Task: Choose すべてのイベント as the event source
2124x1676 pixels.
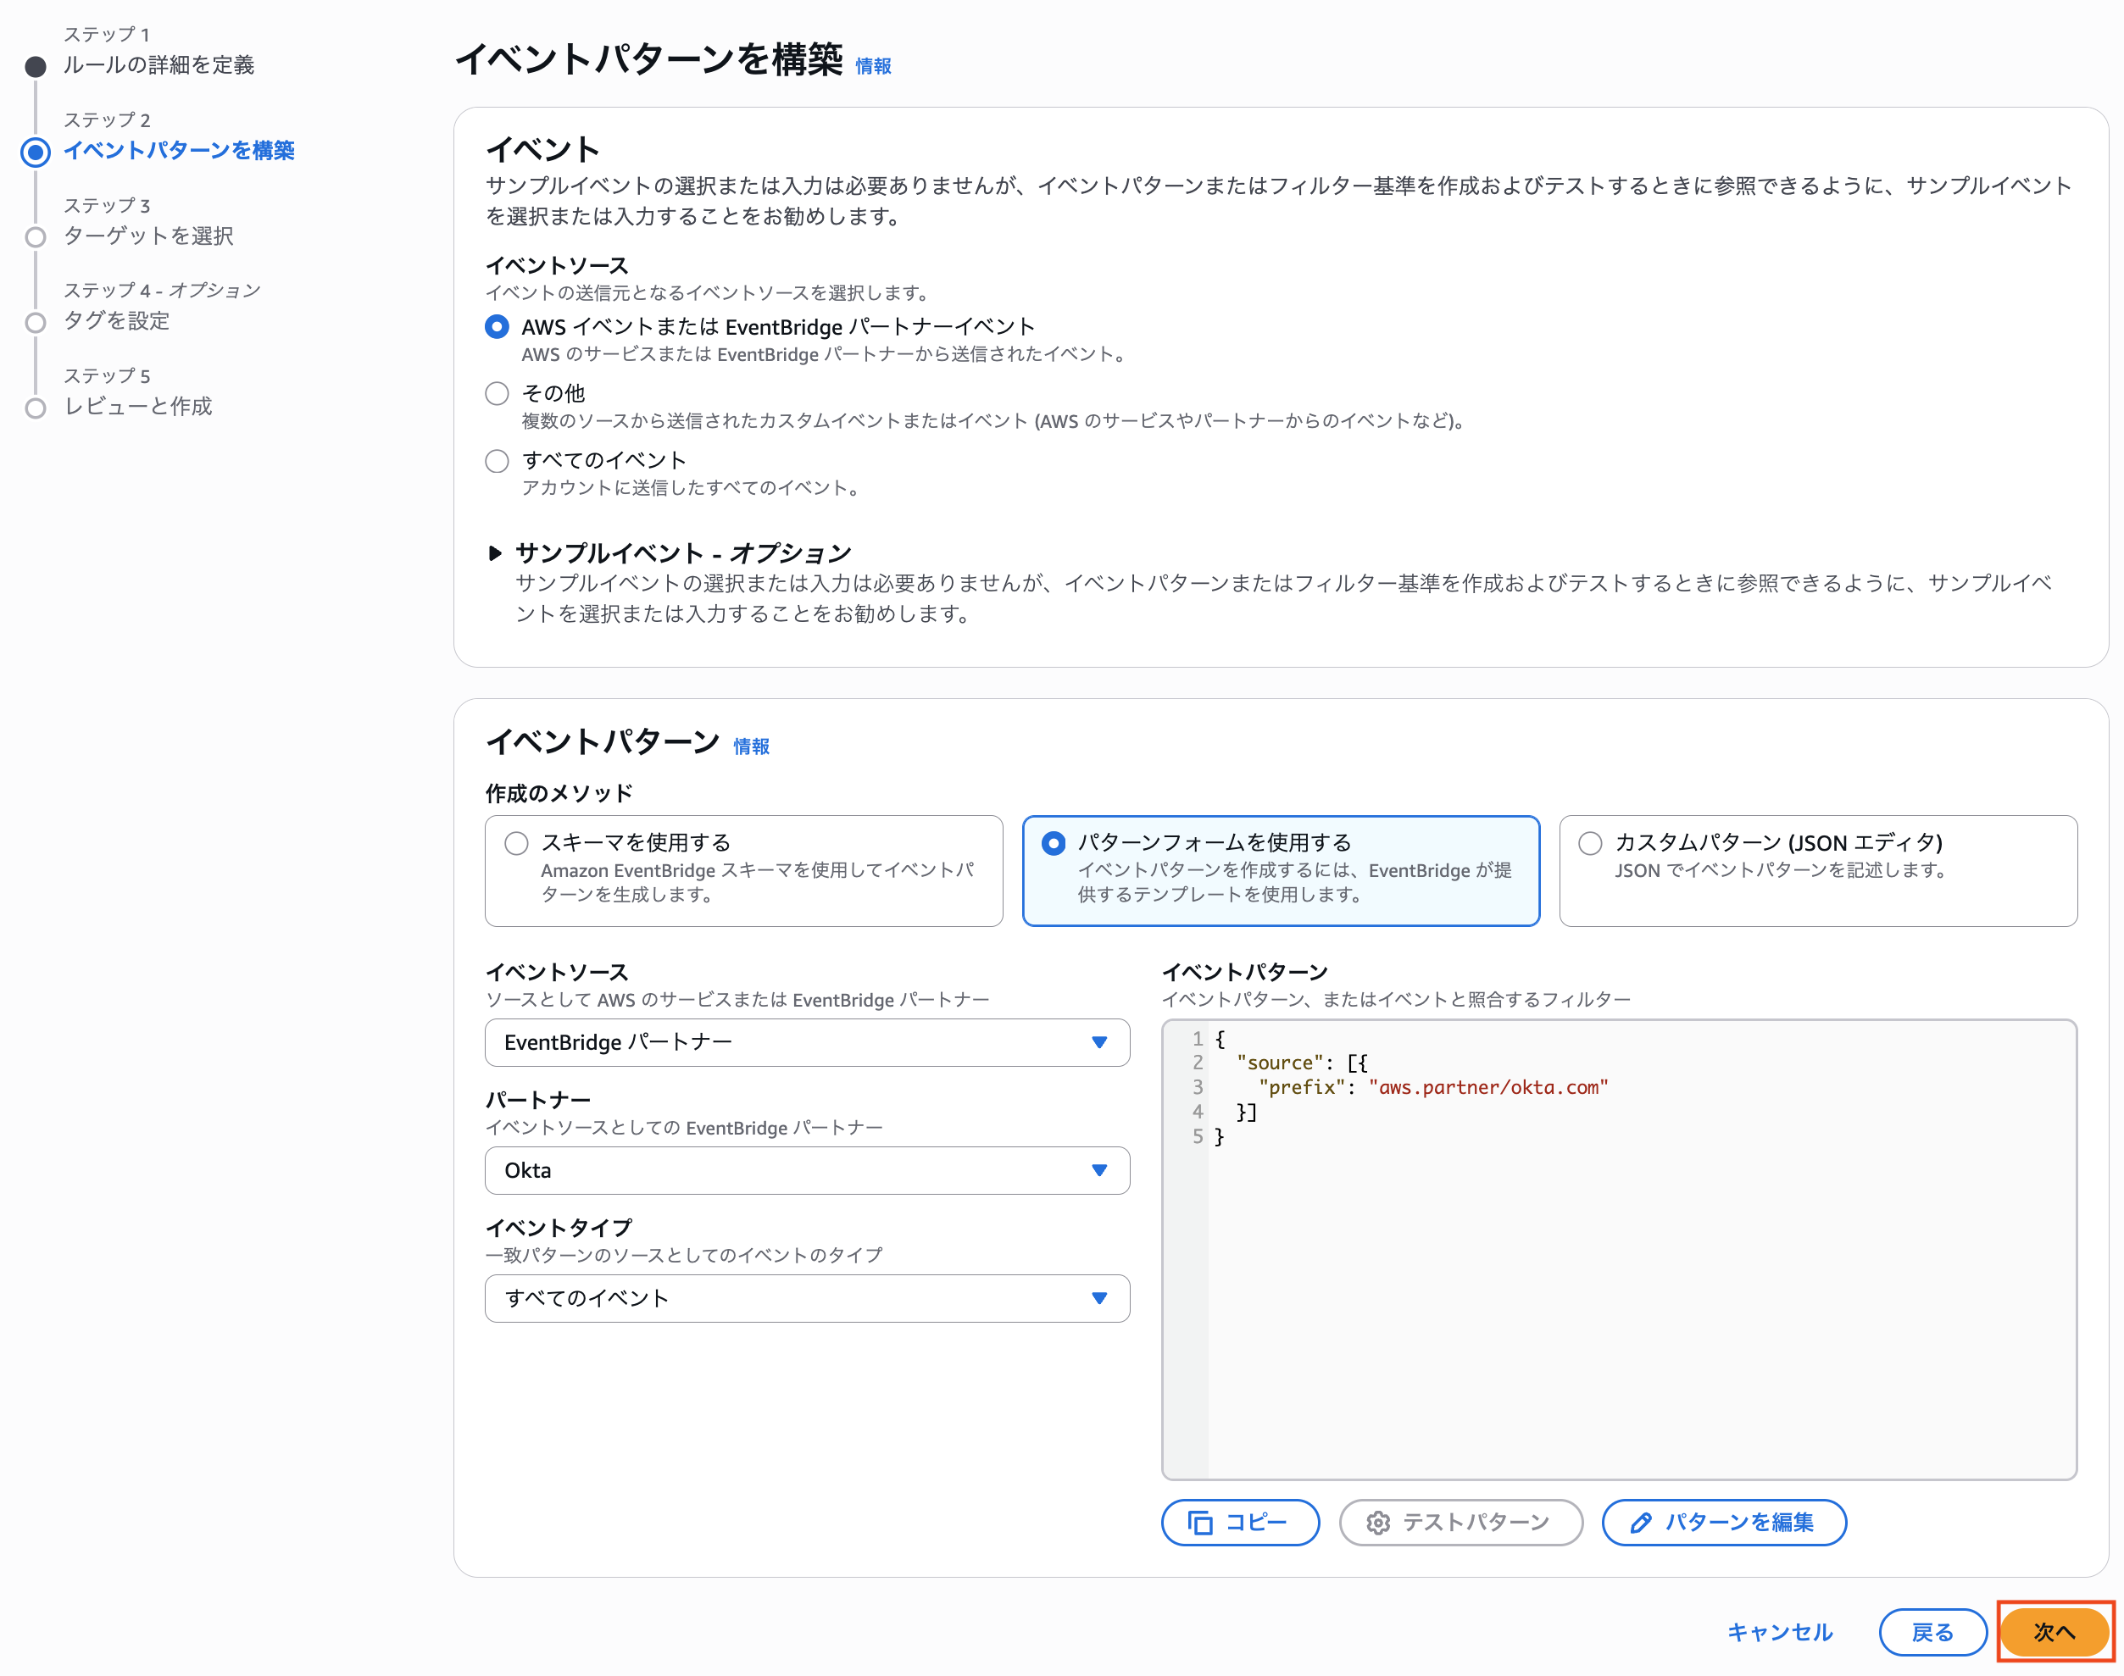Action: (x=496, y=460)
